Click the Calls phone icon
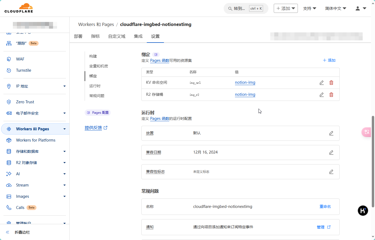The image size is (375, 240). pyautogui.click(x=9, y=208)
